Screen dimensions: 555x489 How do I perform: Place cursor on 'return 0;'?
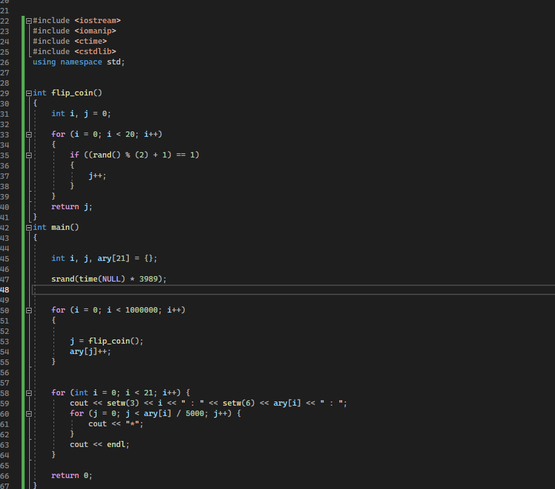pos(70,475)
